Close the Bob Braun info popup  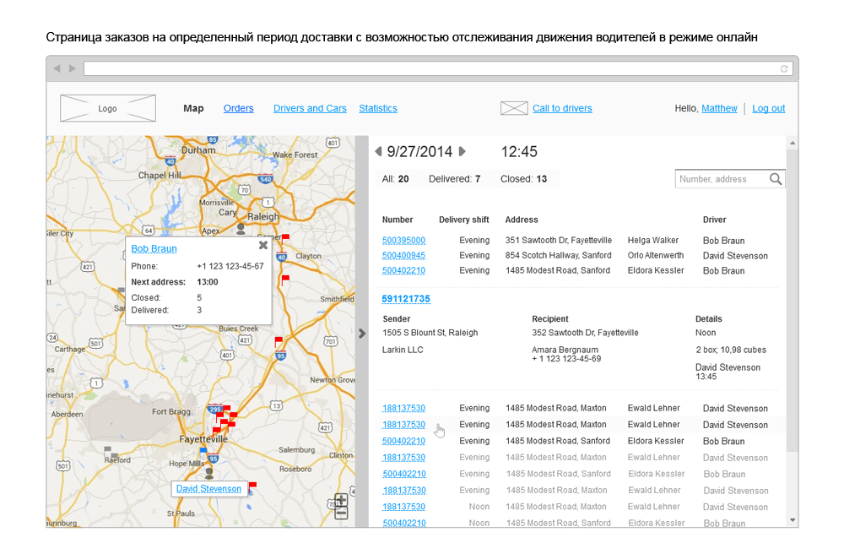coord(262,245)
